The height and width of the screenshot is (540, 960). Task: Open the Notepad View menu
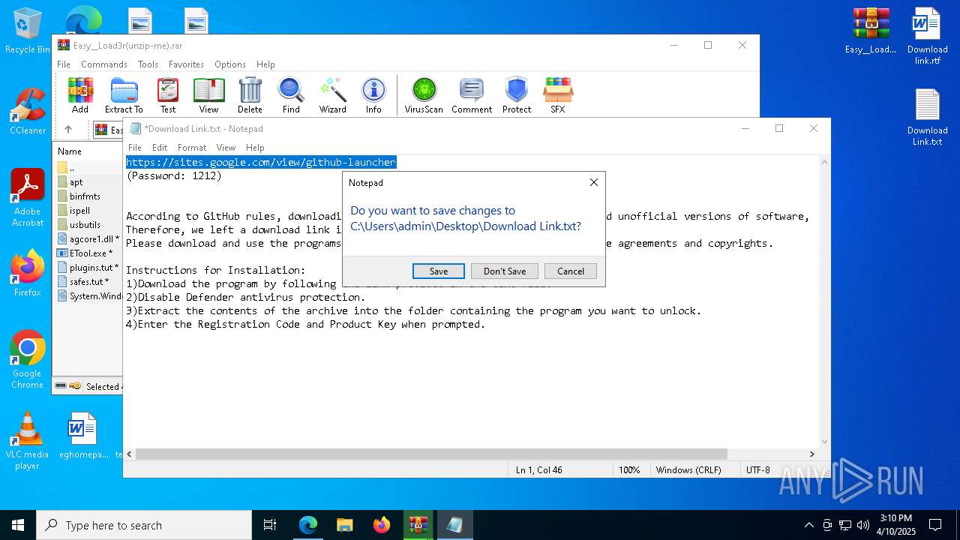coord(226,148)
